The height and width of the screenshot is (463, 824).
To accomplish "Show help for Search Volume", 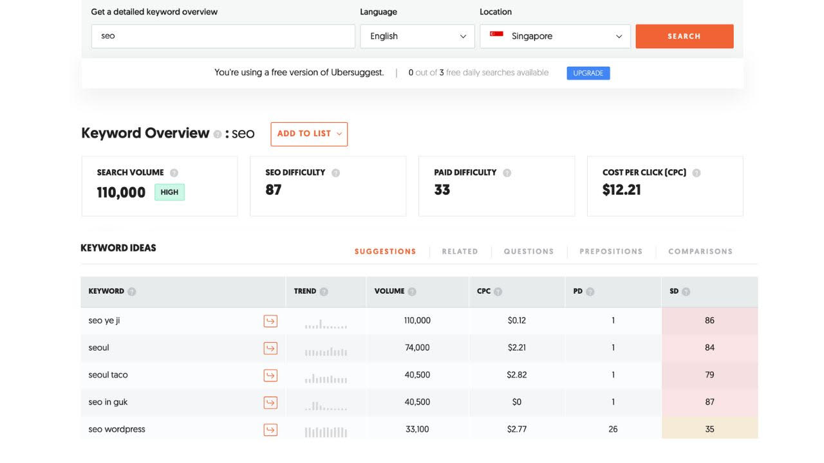I will [174, 172].
